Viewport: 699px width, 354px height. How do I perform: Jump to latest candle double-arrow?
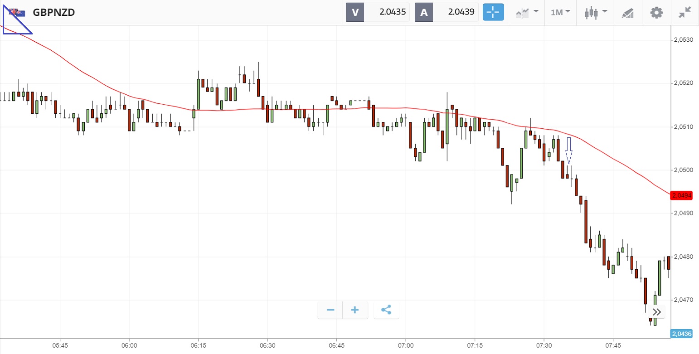coord(657,312)
